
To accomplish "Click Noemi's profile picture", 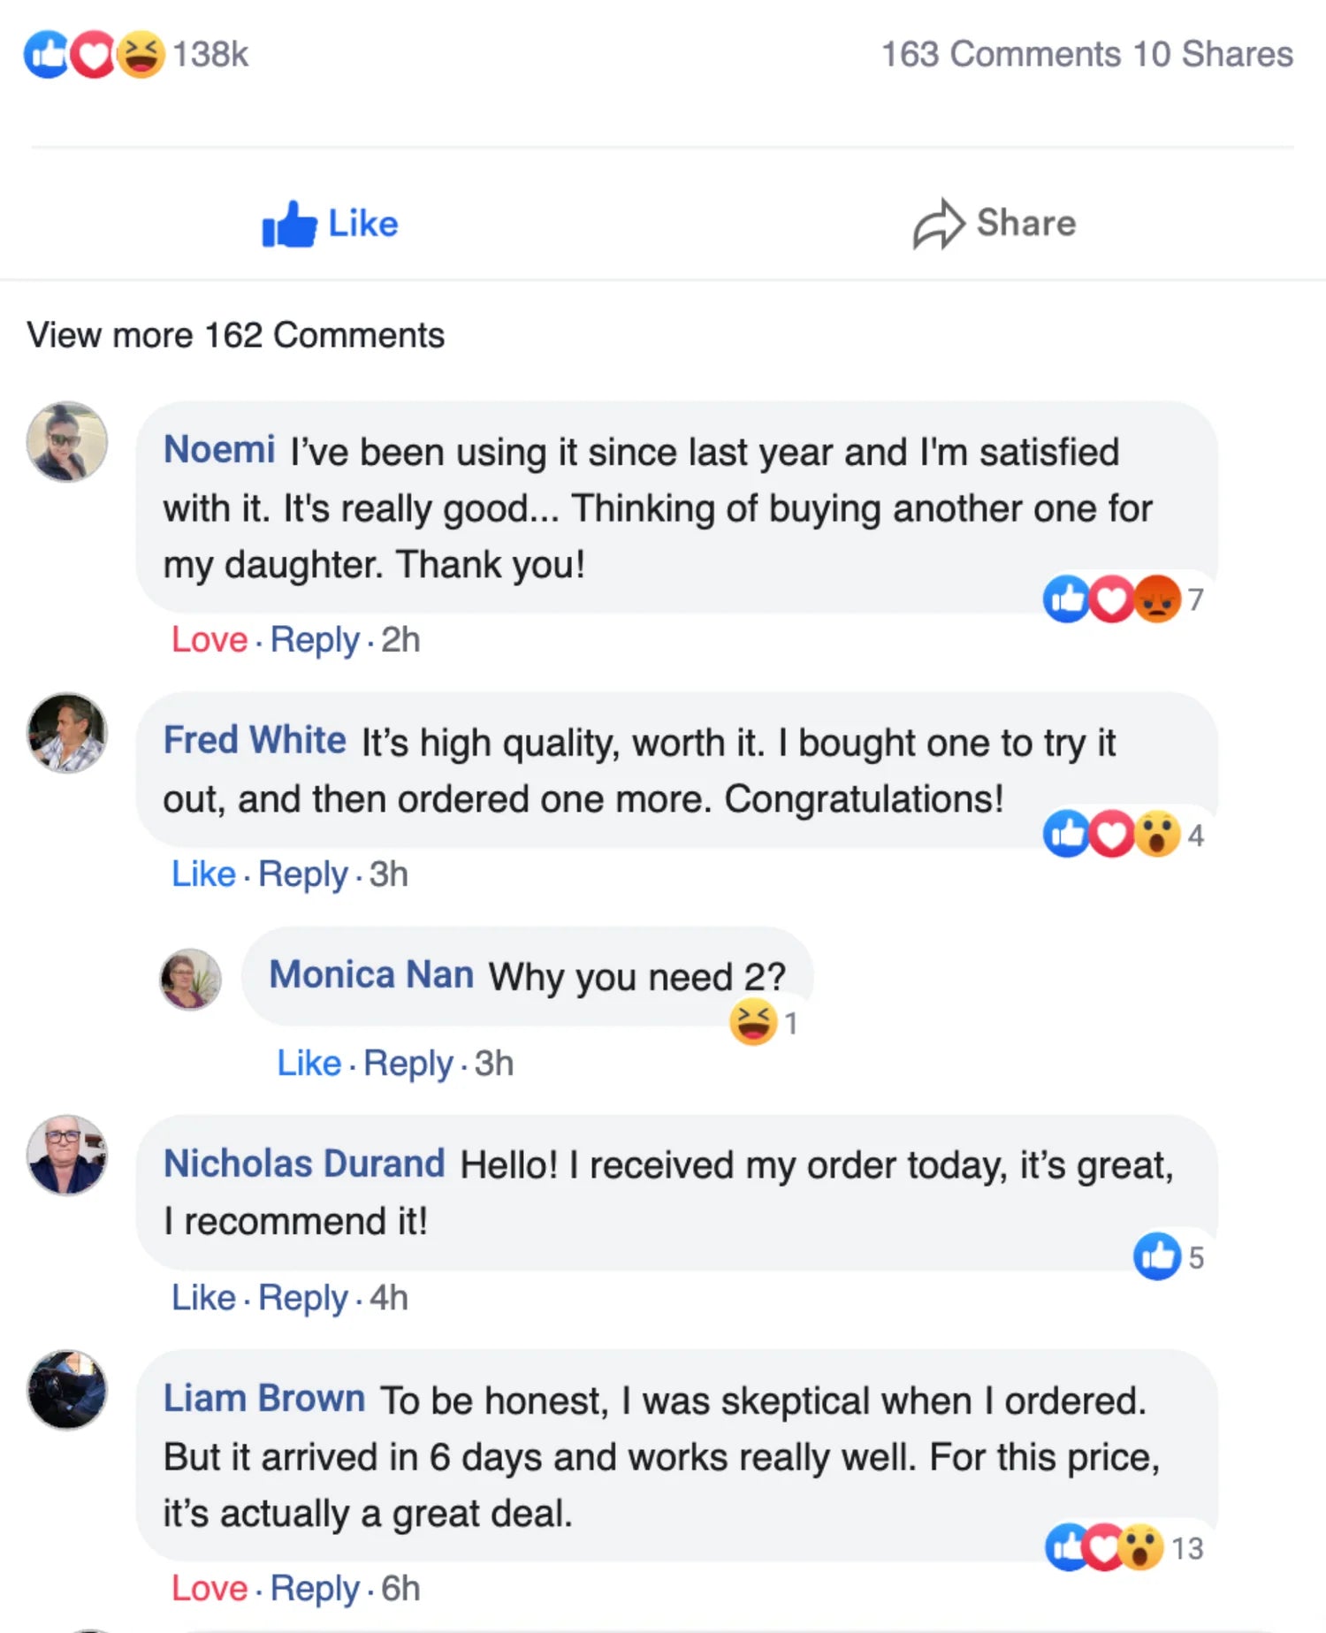I will click(67, 442).
